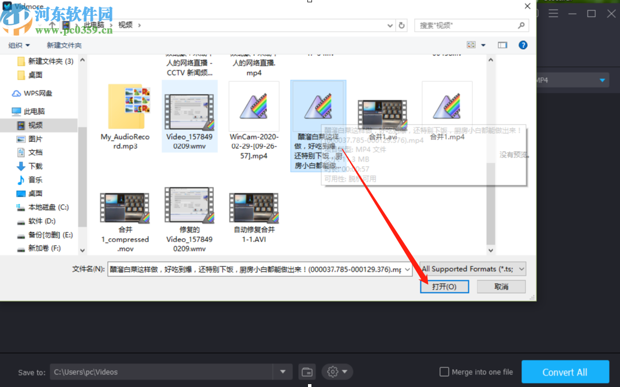
Task: Open the Help question-mark icon
Action: (523, 44)
